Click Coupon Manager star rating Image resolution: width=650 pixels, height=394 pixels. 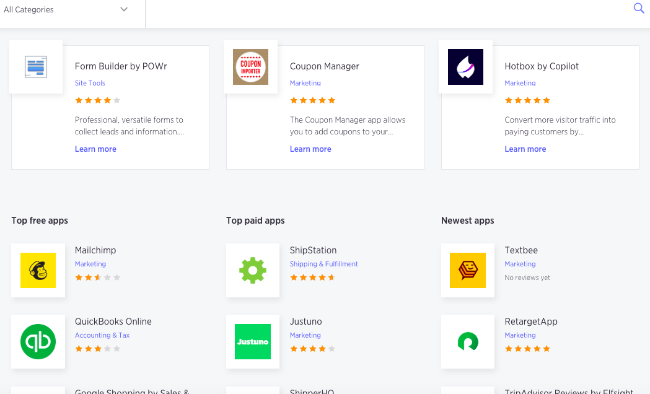(x=312, y=100)
